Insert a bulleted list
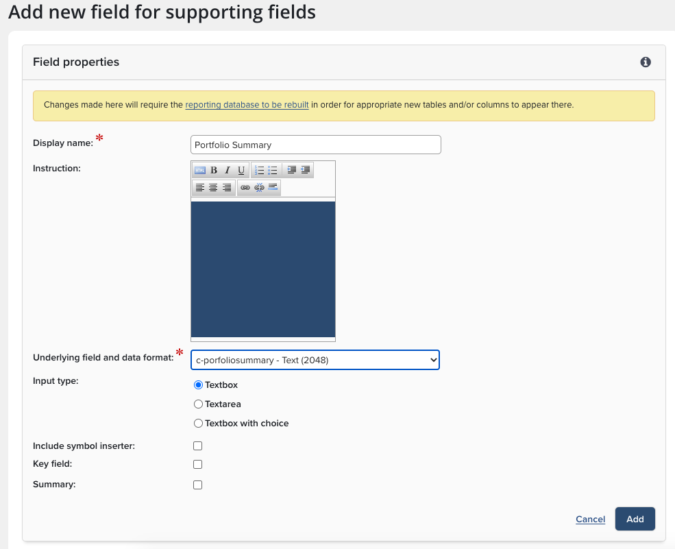This screenshot has width=675, height=549. pyautogui.click(x=273, y=170)
